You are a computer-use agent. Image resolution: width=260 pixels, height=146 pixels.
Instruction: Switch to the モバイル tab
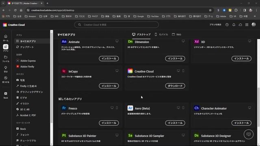tap(161, 34)
